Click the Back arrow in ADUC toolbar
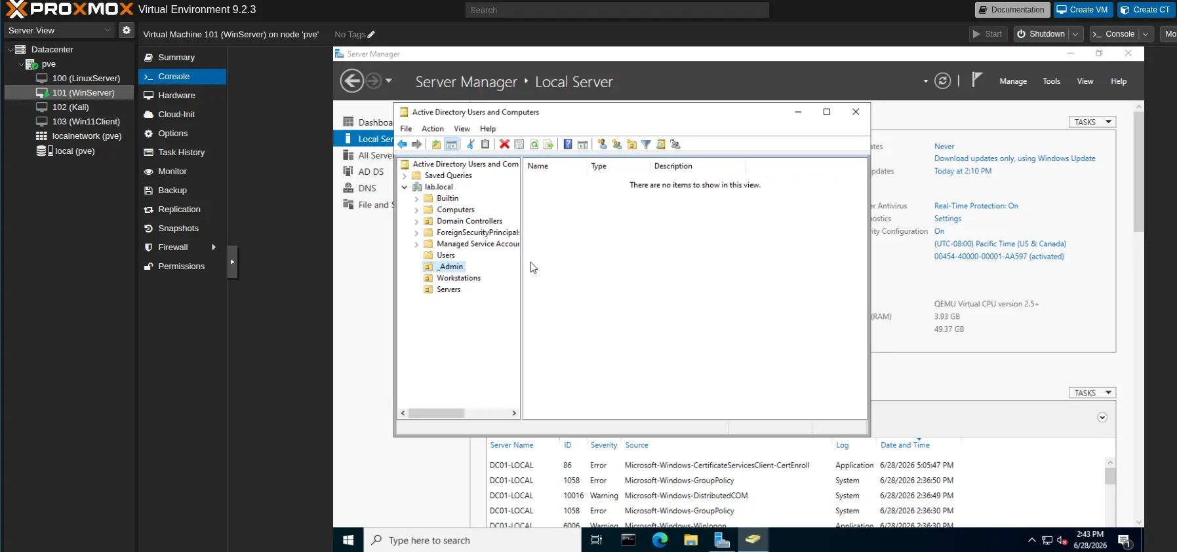This screenshot has height=552, width=1177. 403,144
